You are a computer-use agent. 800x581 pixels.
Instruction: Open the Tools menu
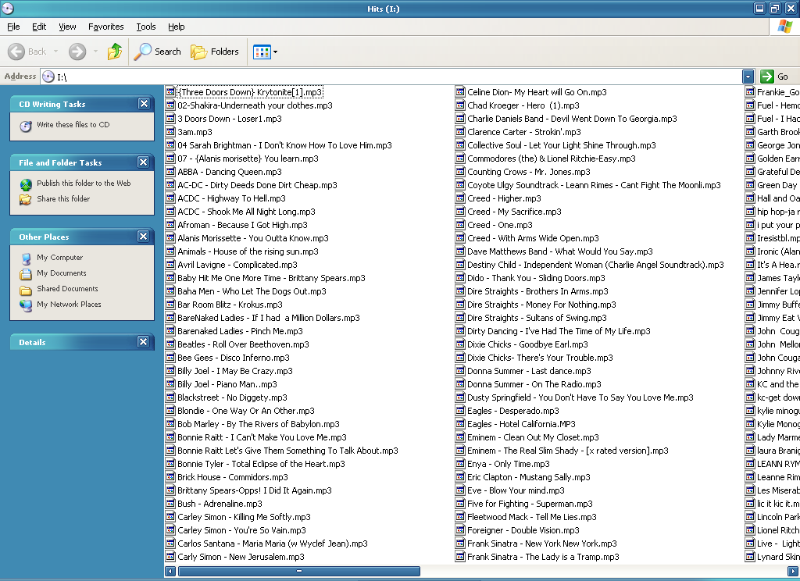pos(145,26)
